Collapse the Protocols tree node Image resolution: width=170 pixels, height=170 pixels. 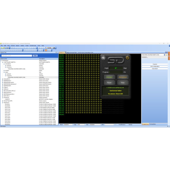point(3,98)
